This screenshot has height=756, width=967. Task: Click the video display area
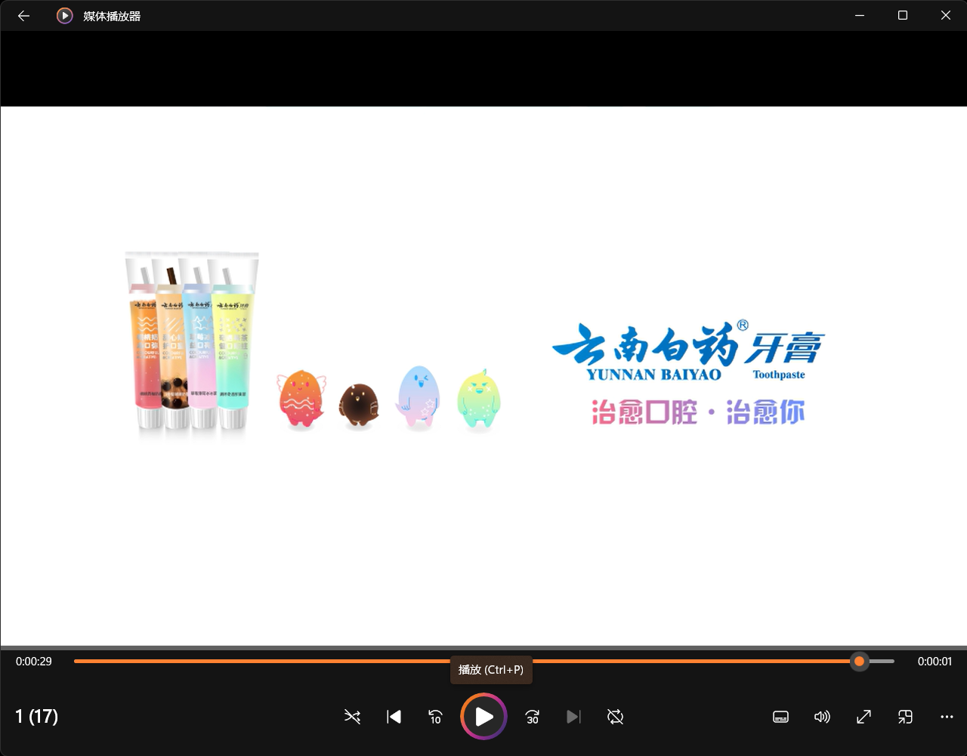[x=483, y=375]
